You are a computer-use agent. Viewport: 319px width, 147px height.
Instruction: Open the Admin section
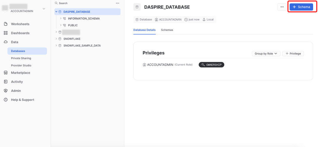pyautogui.click(x=16, y=91)
